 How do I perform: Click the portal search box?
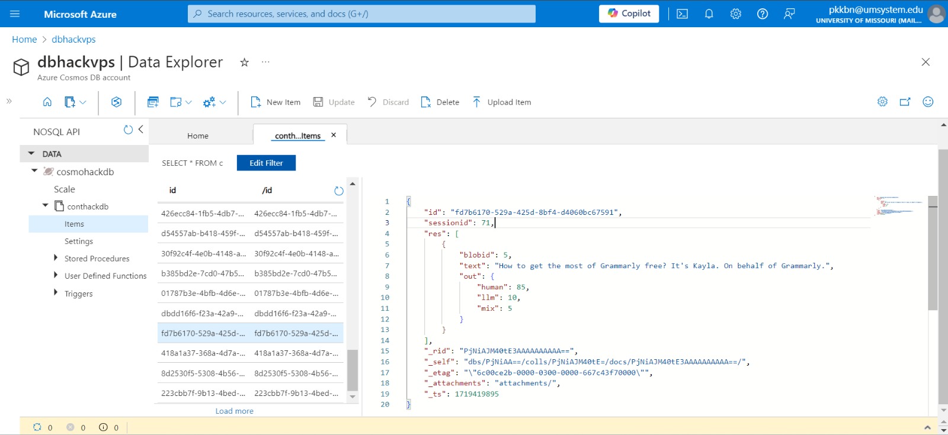point(361,14)
